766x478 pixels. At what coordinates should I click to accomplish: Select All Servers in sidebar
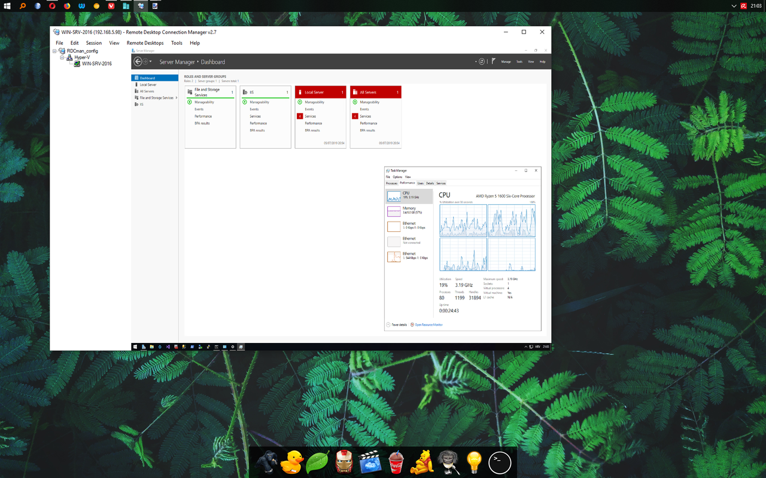click(155, 91)
